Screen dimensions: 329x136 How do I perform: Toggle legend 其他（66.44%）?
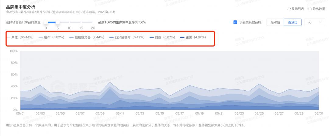click(x=20, y=37)
